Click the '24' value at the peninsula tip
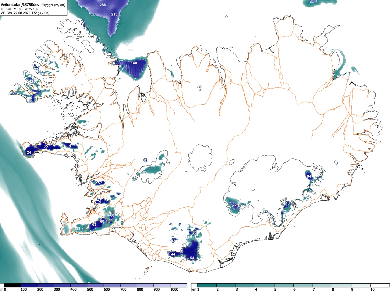This screenshot has height=292, width=390. tap(29, 152)
